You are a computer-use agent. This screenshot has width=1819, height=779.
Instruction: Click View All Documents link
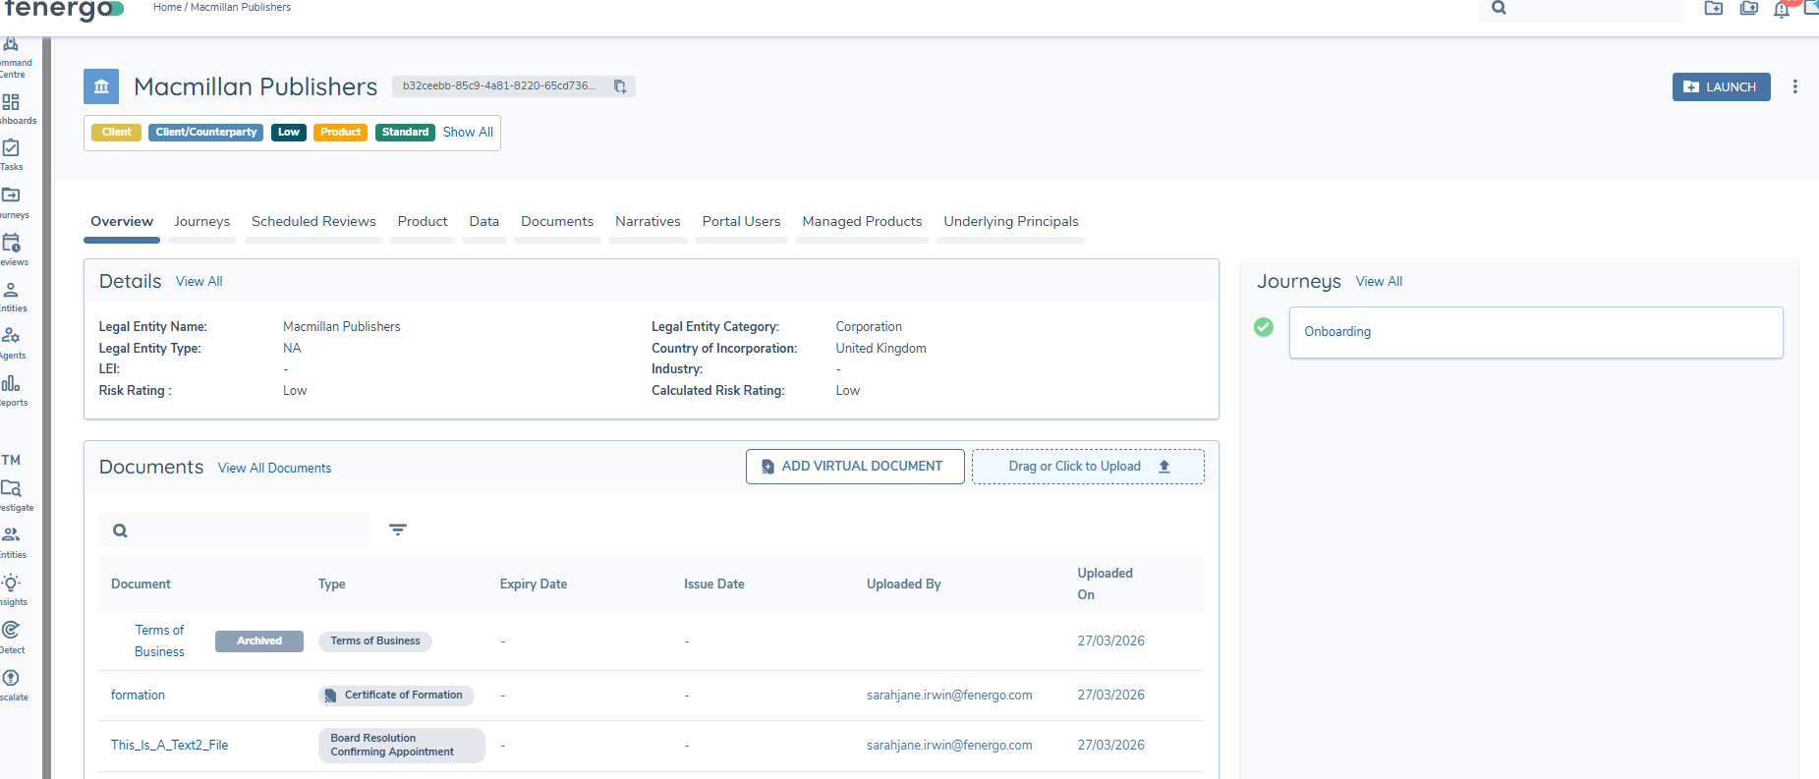(x=274, y=468)
